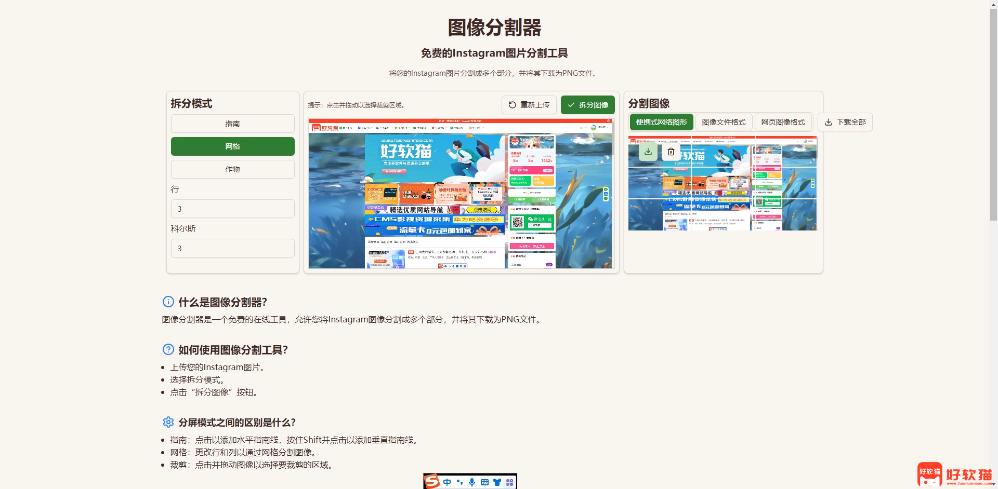The image size is (998, 489).
Task: Toggle punctuation mode in the IME bar
Action: point(459,482)
